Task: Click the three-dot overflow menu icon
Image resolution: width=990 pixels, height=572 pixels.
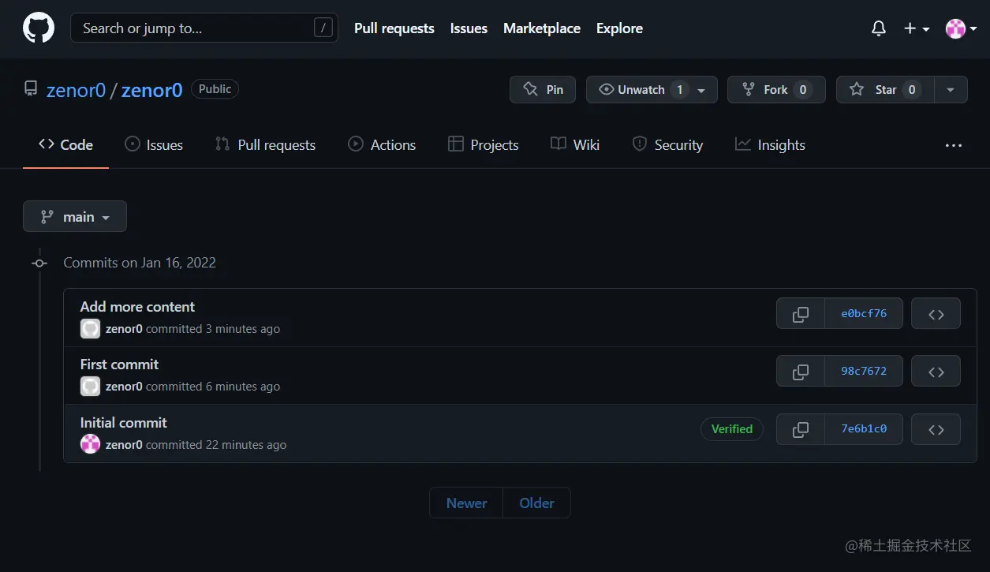Action: tap(953, 145)
